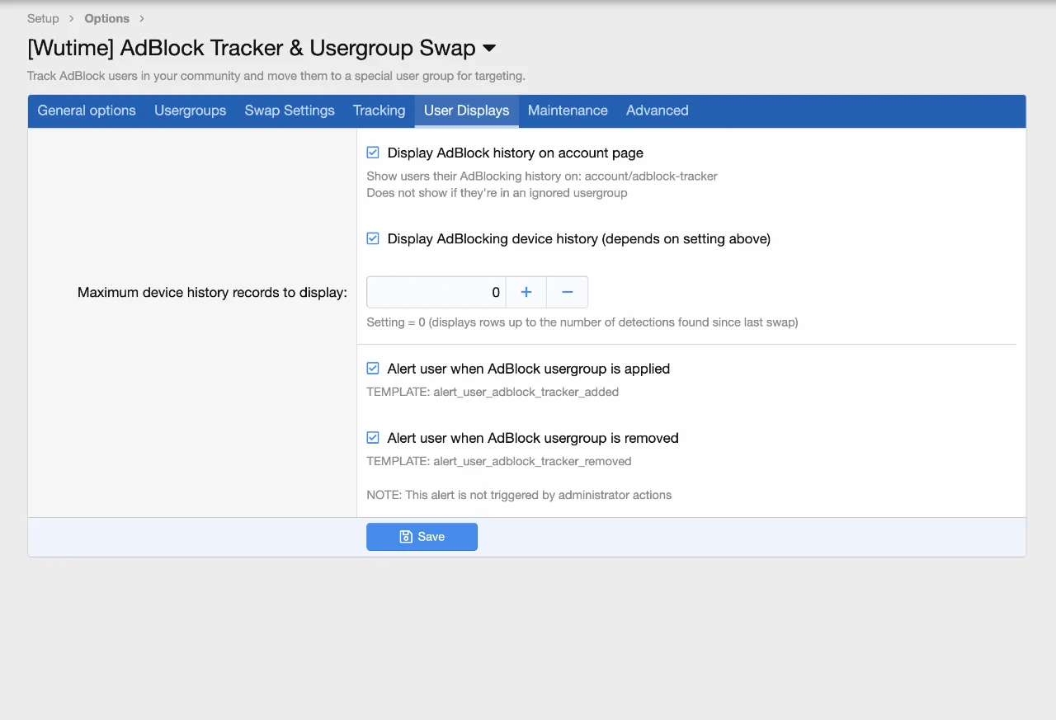Uncheck Display AdBlock history on account page
1056x720 pixels.
click(x=373, y=153)
